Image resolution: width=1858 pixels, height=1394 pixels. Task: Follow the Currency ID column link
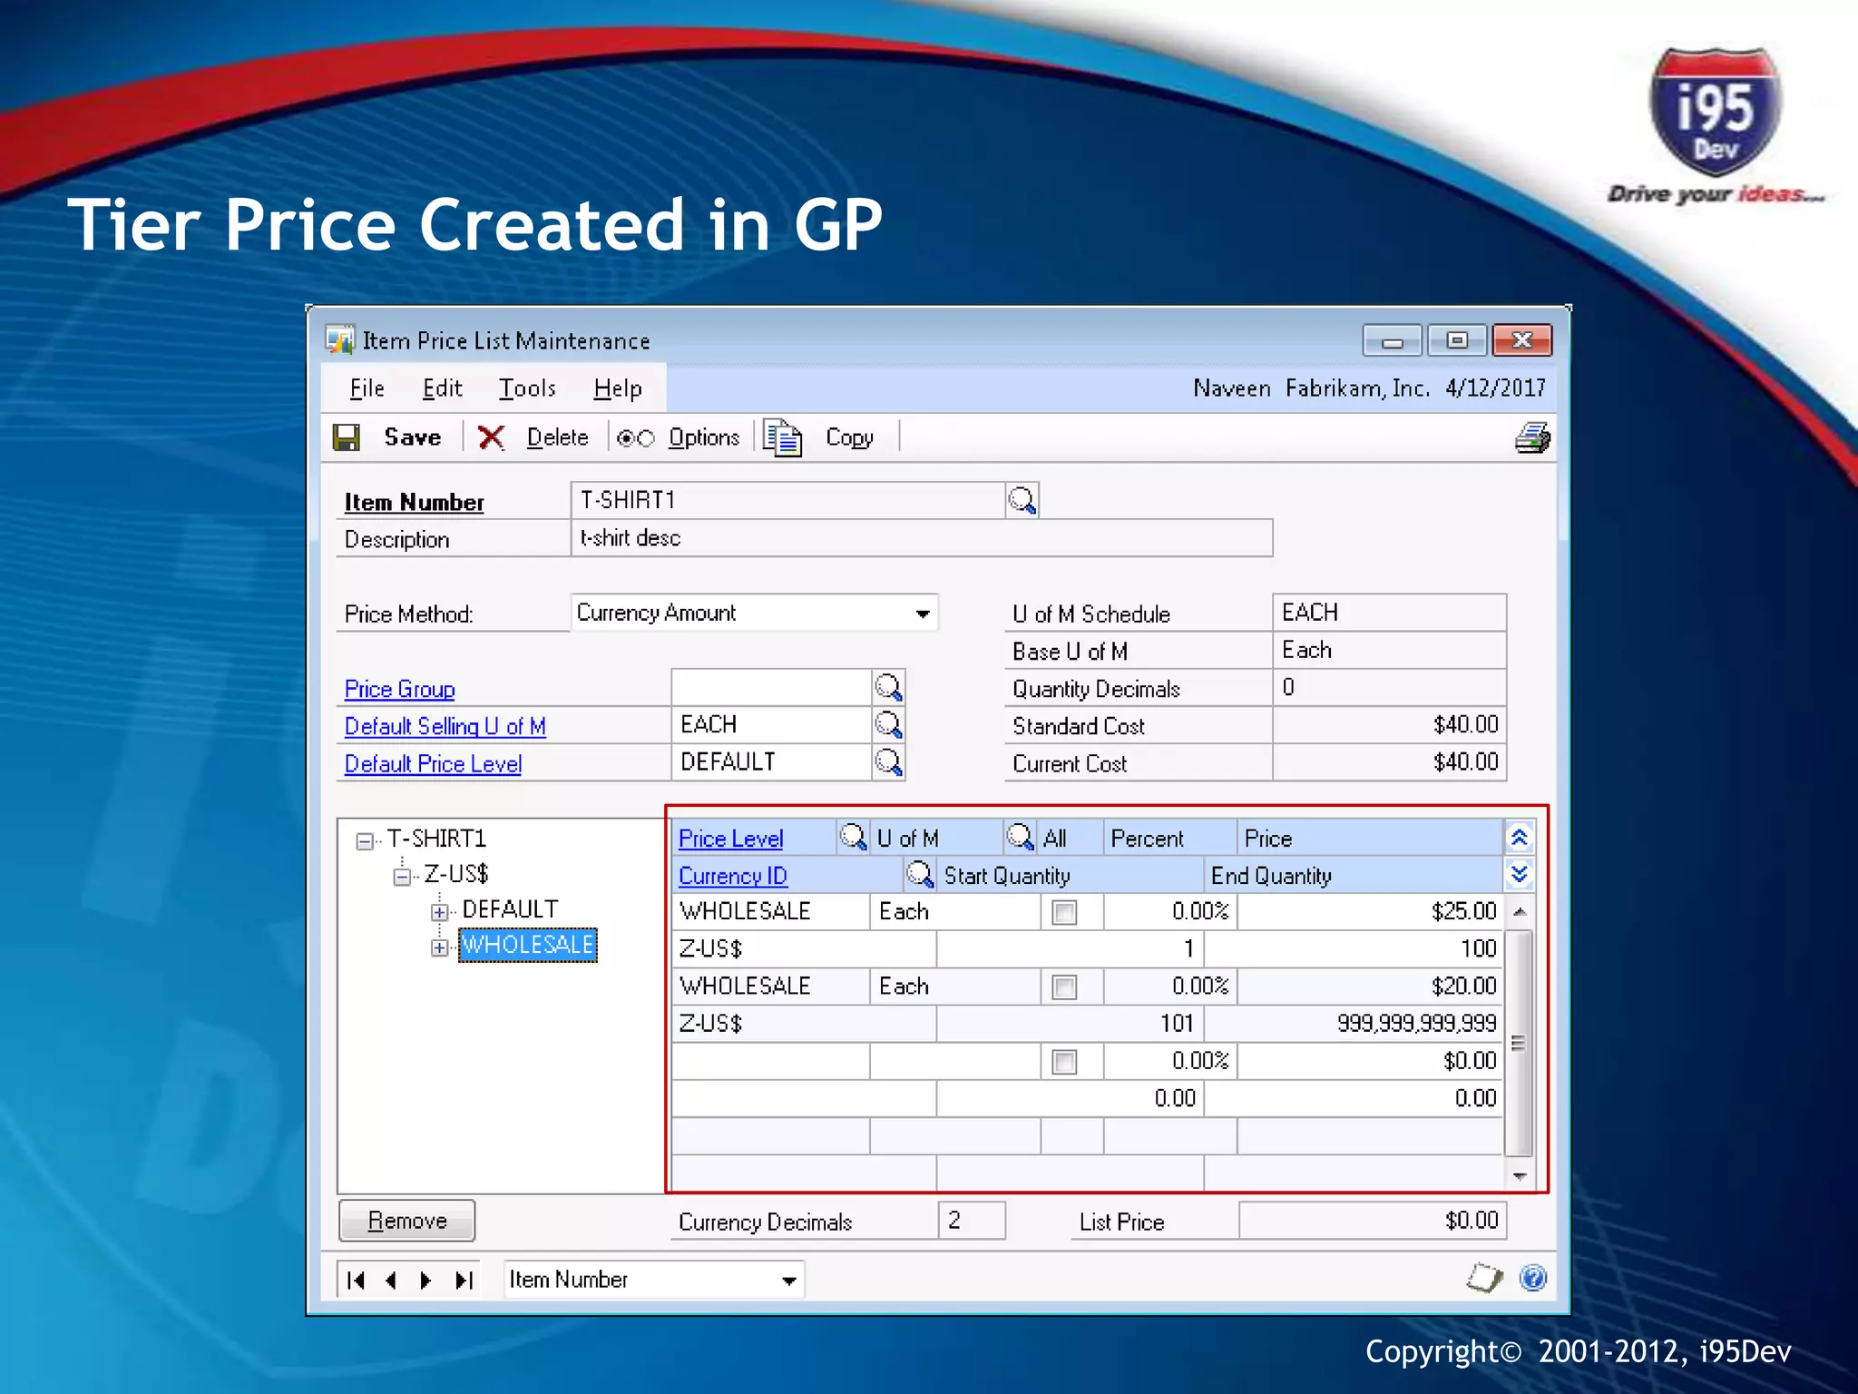click(733, 876)
